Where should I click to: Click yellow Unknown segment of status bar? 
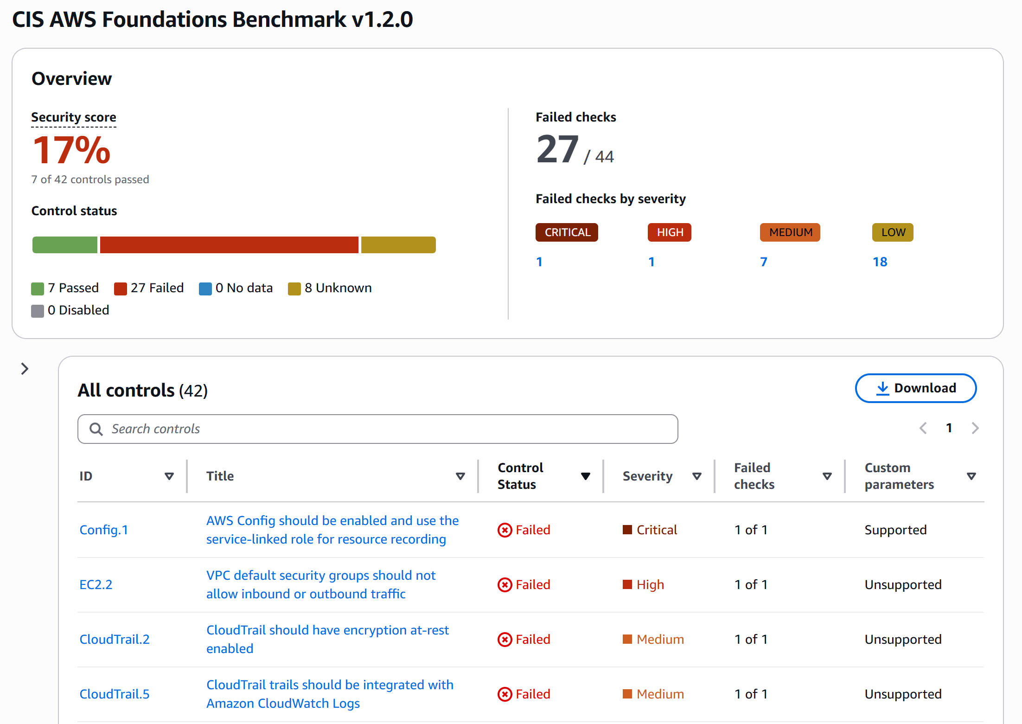pyautogui.click(x=398, y=245)
